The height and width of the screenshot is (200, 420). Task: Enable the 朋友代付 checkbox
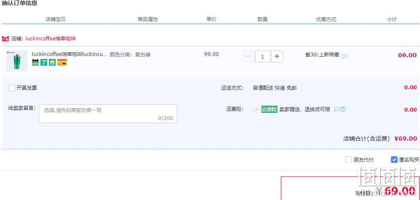coord(348,160)
